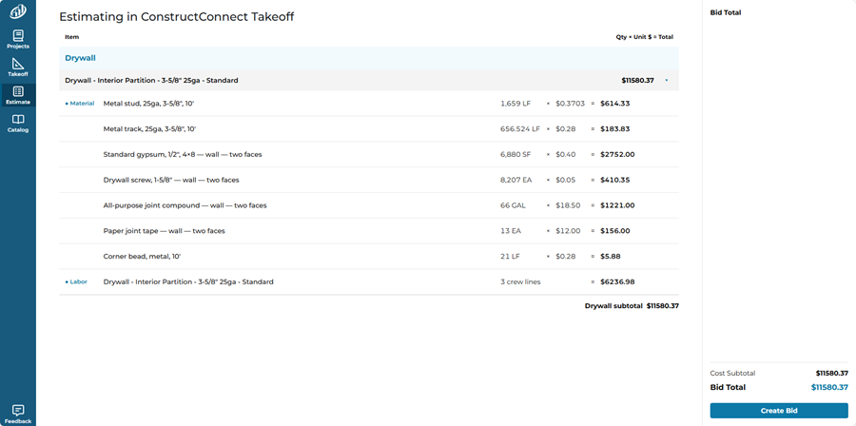Click the Drywall section header
856x426 pixels.
[368, 58]
